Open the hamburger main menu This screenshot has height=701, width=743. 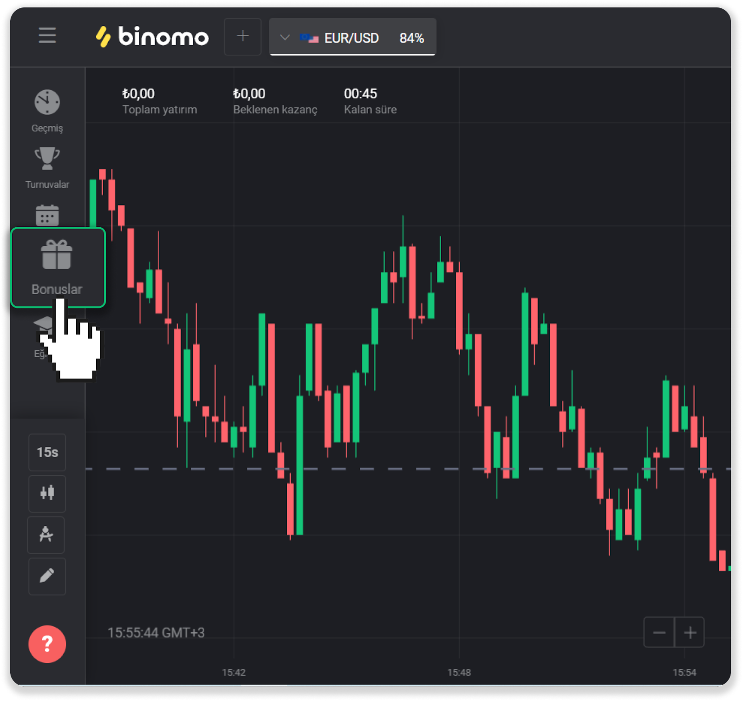pyautogui.click(x=47, y=35)
